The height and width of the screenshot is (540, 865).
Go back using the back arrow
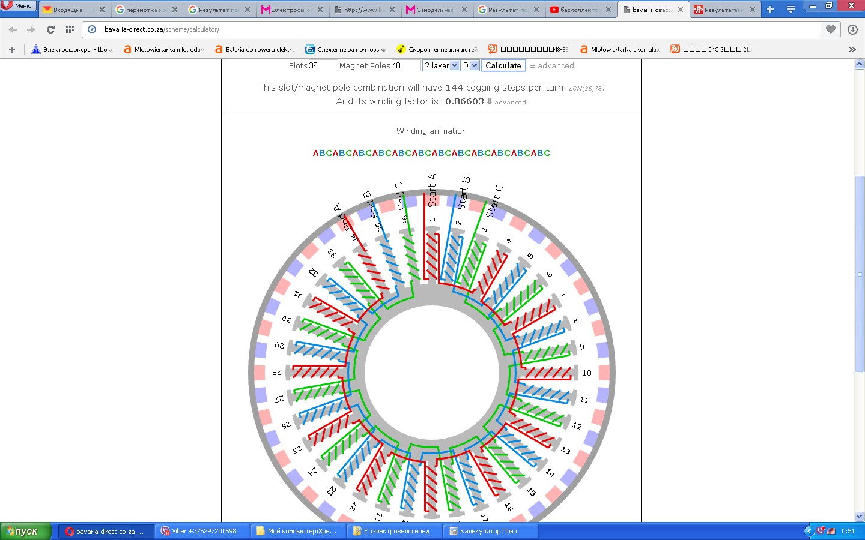(13, 29)
